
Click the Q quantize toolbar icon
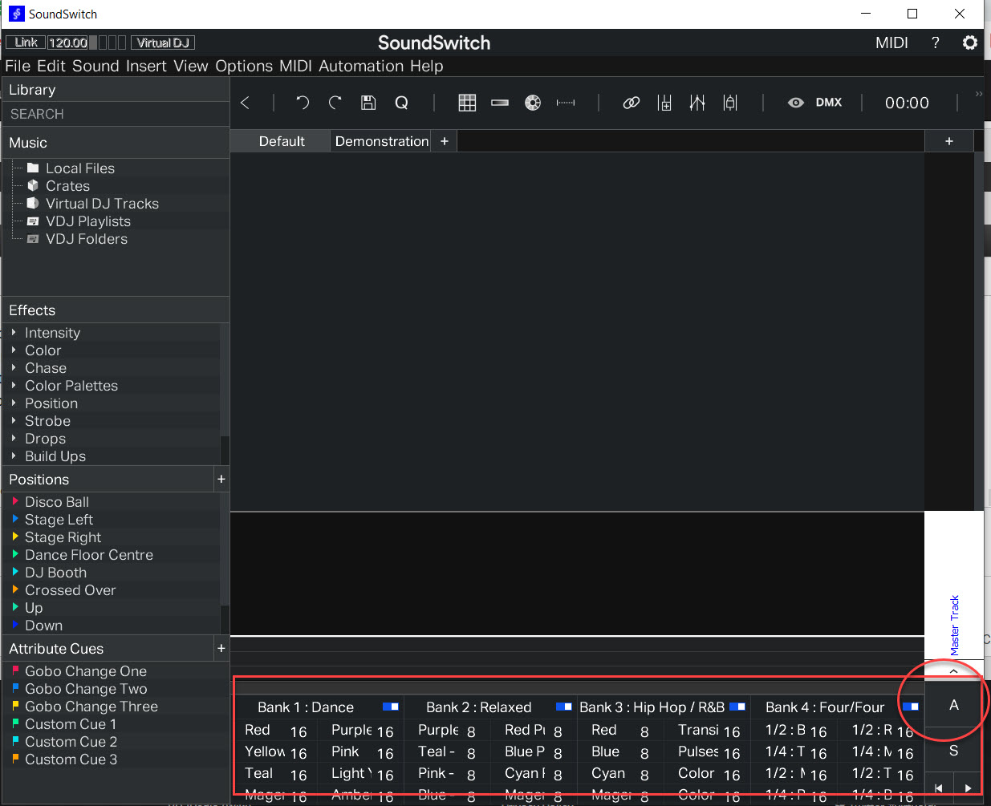coord(401,103)
